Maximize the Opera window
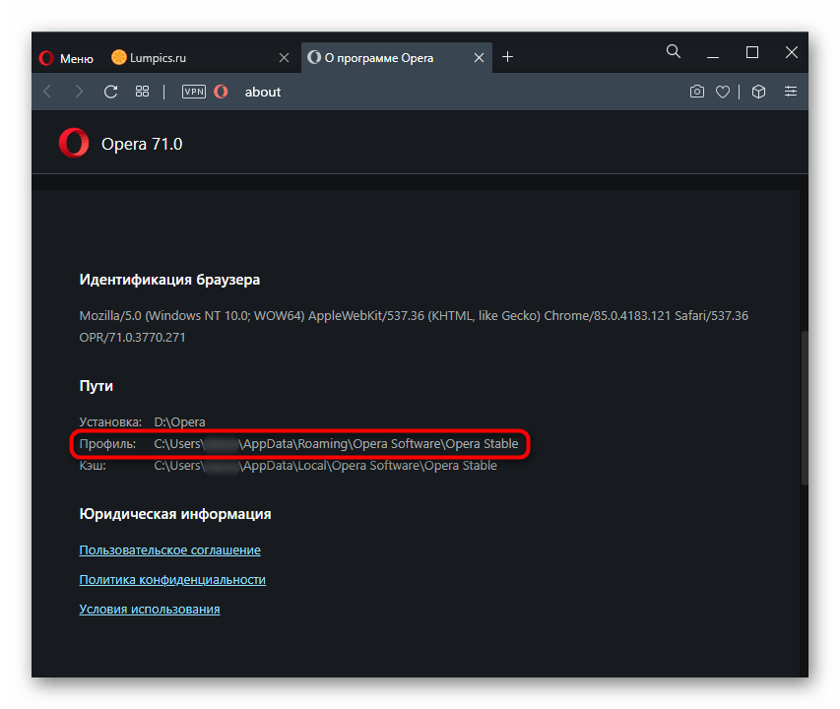 752,52
